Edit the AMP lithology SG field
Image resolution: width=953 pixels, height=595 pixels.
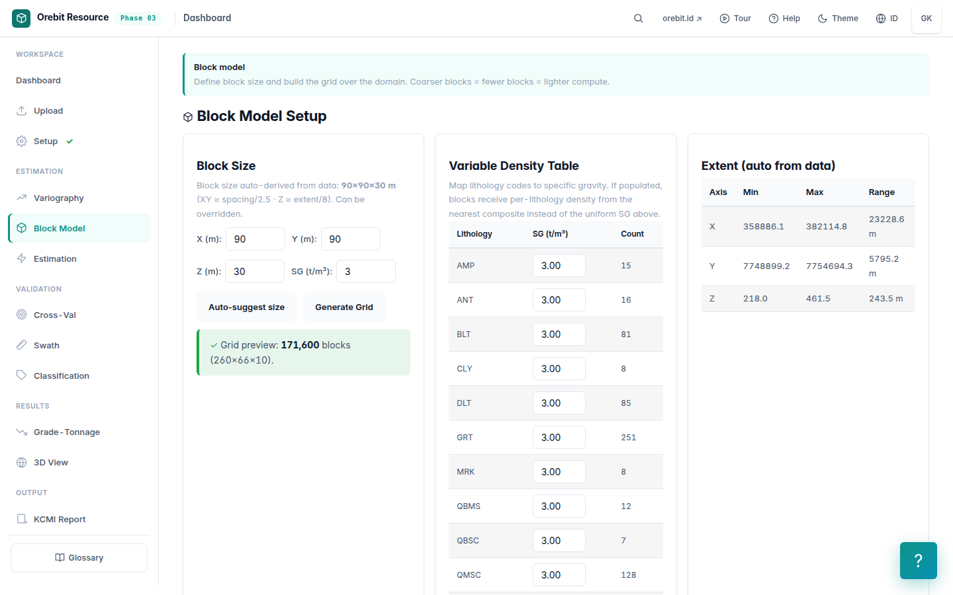pyautogui.click(x=559, y=266)
